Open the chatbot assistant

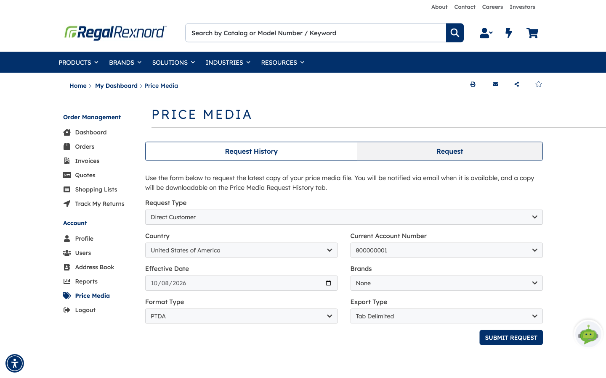[588, 334]
